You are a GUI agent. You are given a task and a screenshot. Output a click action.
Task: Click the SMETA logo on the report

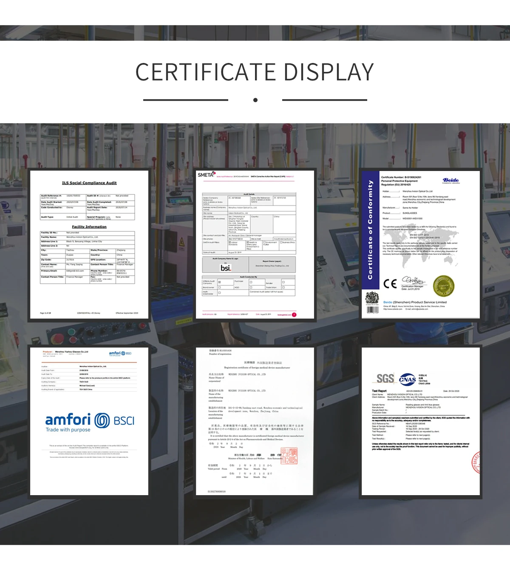point(206,175)
